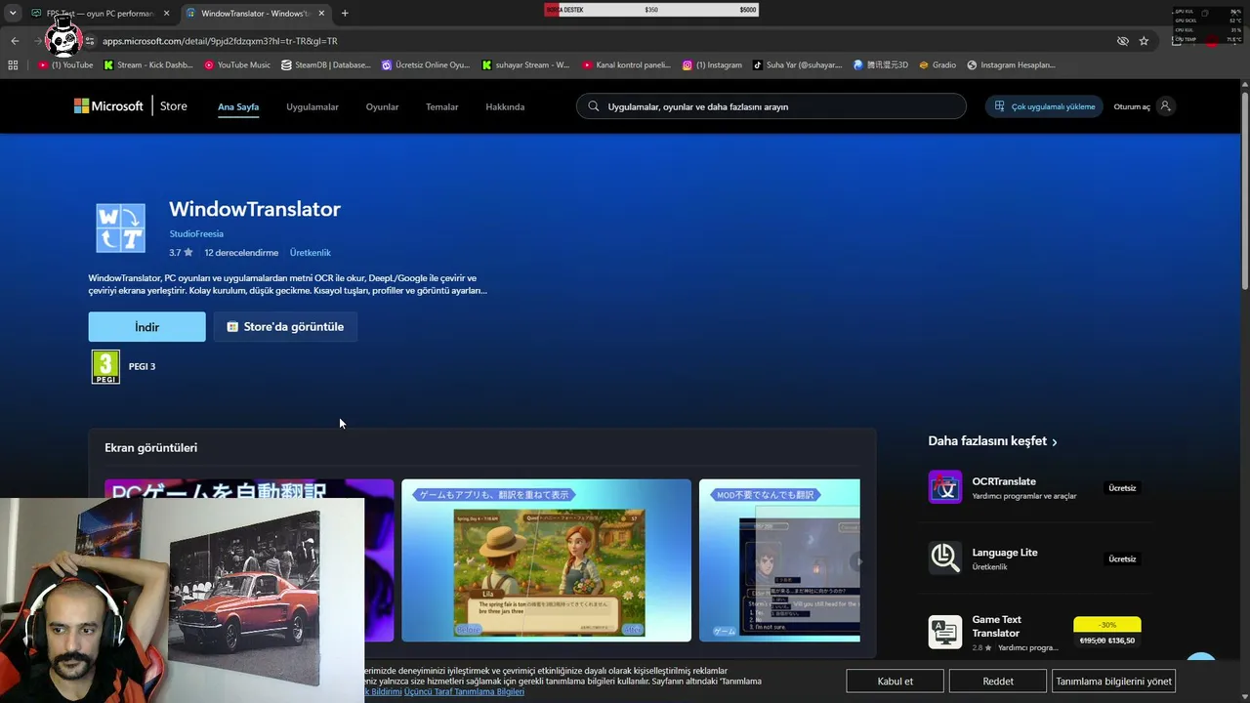Click the apps.microsoft.com address bar
The width and height of the screenshot is (1250, 703).
click(586, 41)
